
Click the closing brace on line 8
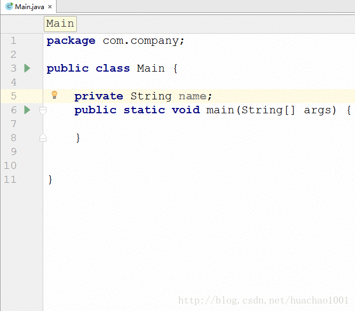click(x=78, y=138)
